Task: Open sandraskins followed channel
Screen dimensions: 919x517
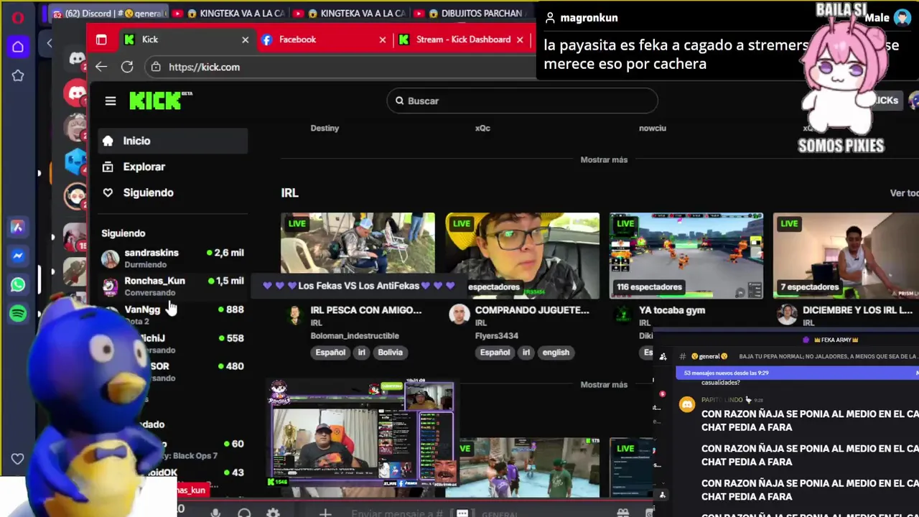Action: (173, 258)
